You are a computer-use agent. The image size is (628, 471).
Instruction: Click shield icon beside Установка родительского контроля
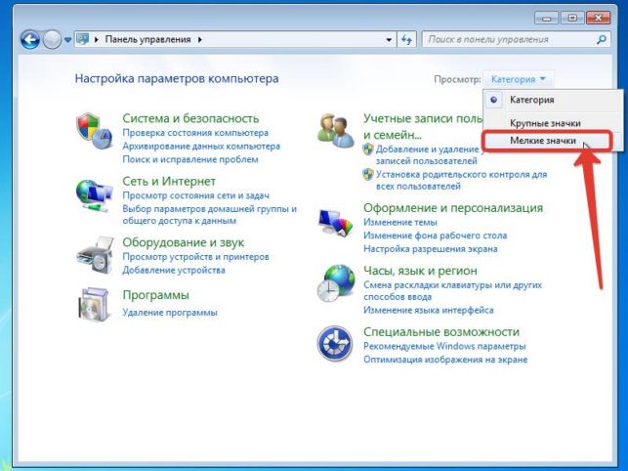(x=367, y=174)
